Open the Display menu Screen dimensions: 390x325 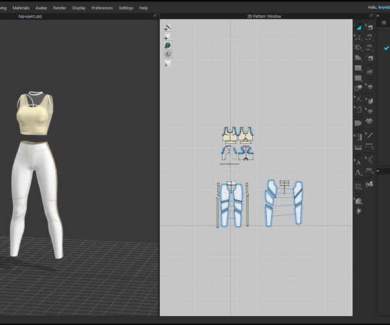click(79, 8)
